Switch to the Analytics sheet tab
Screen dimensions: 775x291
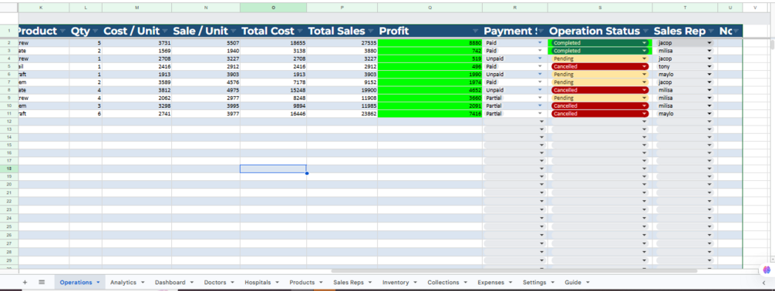tap(123, 283)
